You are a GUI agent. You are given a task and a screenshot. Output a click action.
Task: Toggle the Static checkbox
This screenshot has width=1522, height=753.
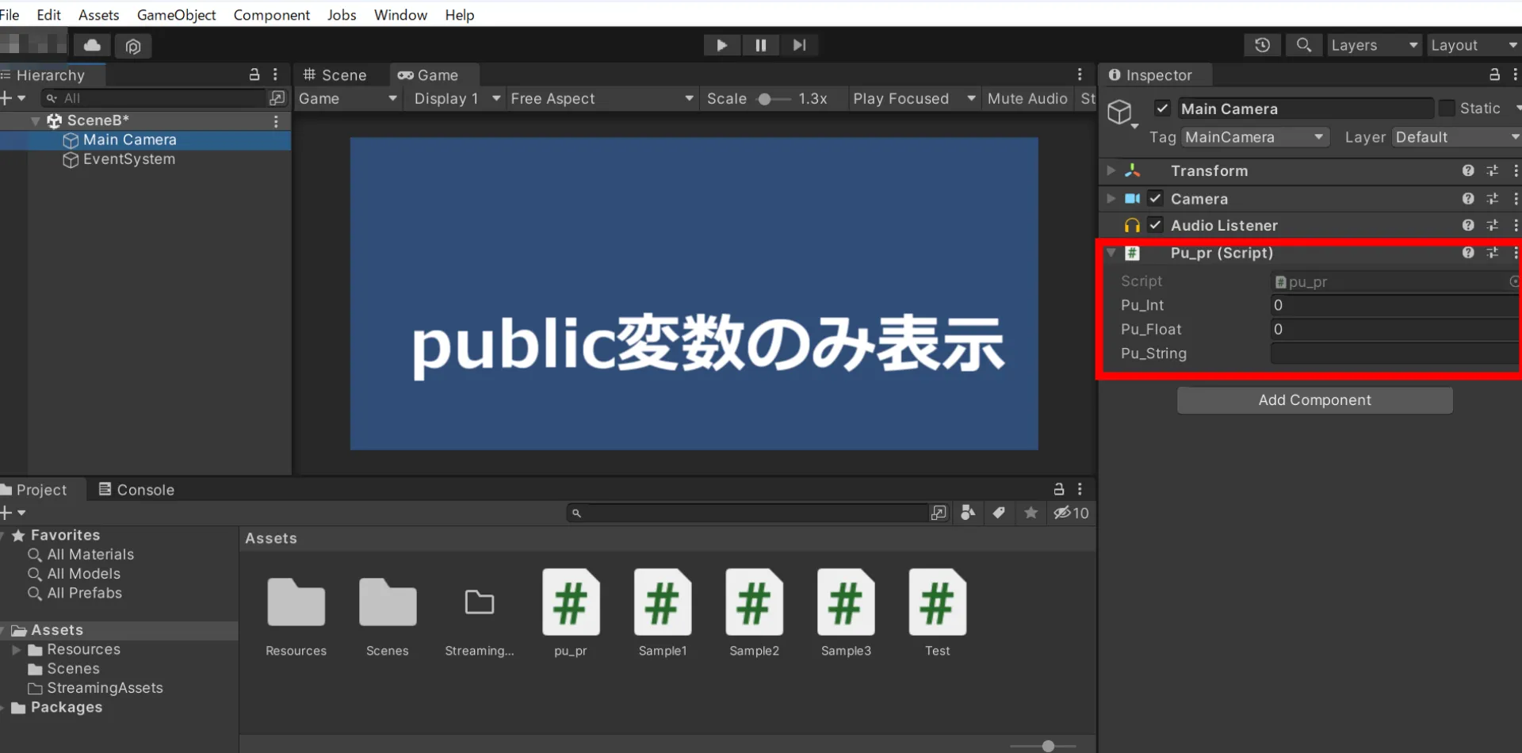pos(1447,108)
